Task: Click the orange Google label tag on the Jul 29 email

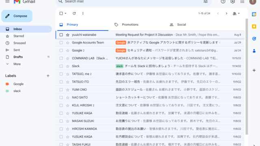Action: coord(121,43)
